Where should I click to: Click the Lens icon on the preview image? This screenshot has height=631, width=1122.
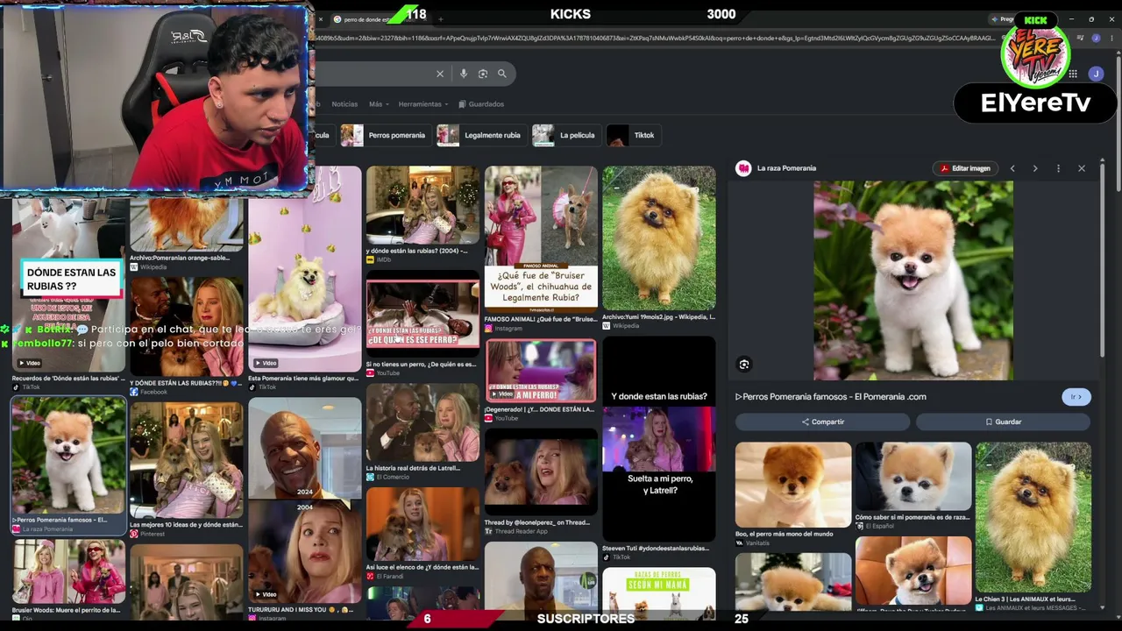point(744,365)
